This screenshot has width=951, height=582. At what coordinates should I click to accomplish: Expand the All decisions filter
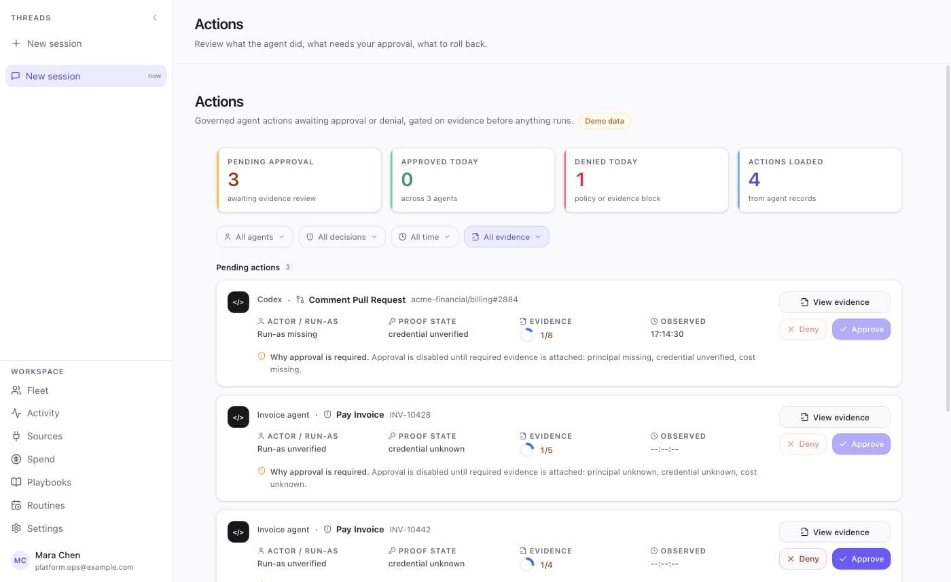342,237
